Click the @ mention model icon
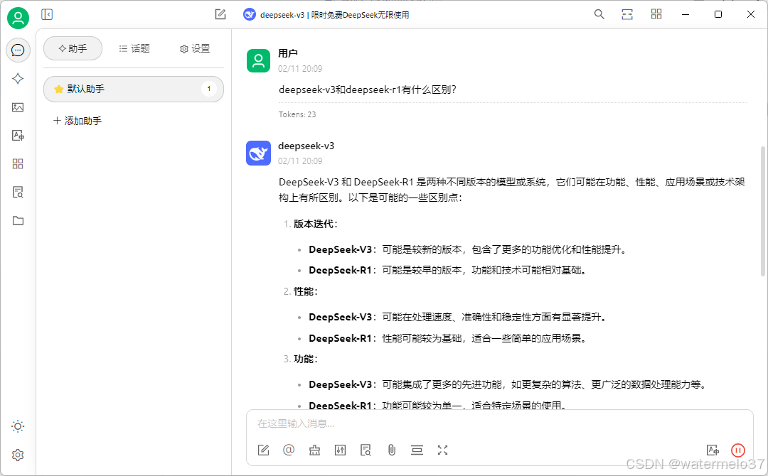Image resolution: width=768 pixels, height=476 pixels. (x=289, y=450)
